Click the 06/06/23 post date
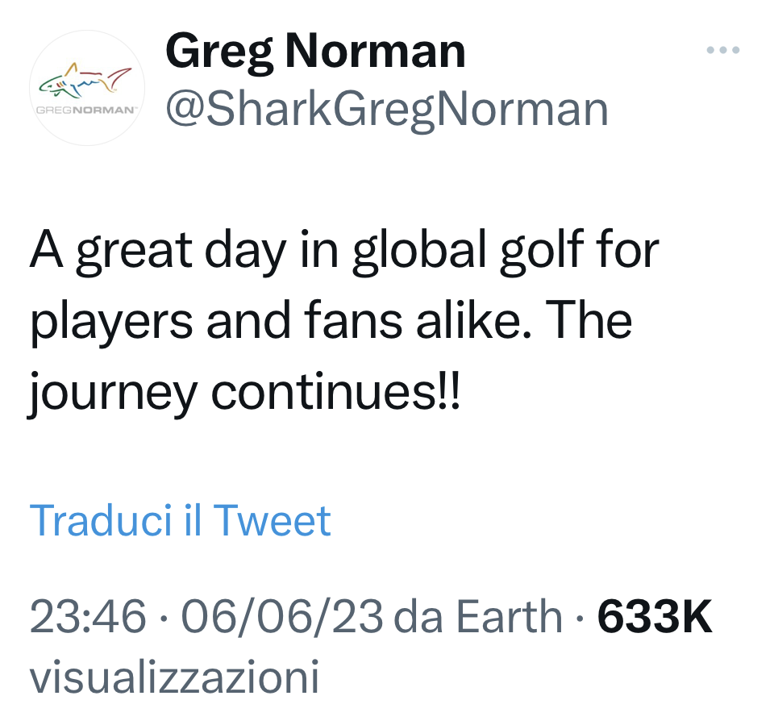The width and height of the screenshot is (774, 725). click(283, 618)
